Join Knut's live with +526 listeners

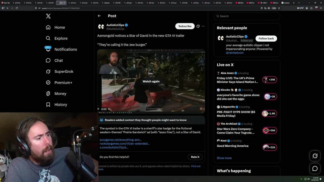[270, 147]
